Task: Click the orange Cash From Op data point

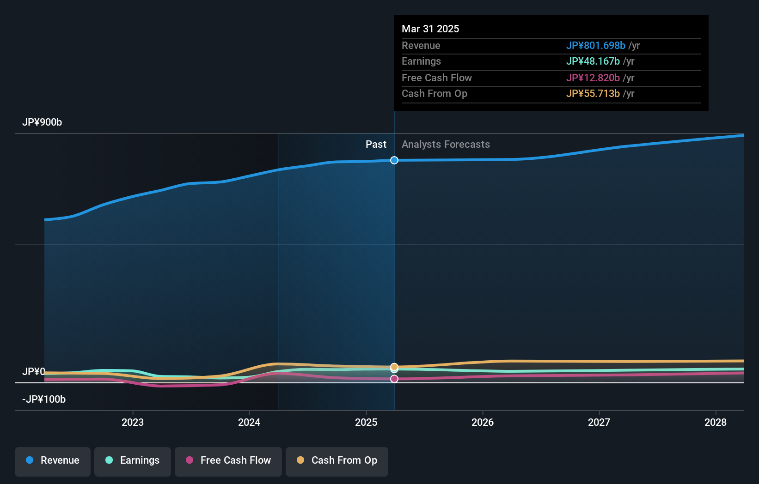Action: (x=394, y=367)
